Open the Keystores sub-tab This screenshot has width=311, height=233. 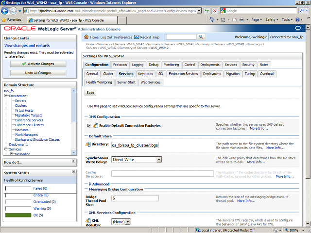pos(145,74)
